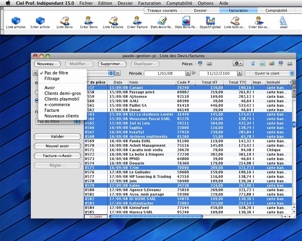This screenshot has width=302, height=241.
Task: Select the filled radio button in the left panel
Action: click(x=37, y=100)
